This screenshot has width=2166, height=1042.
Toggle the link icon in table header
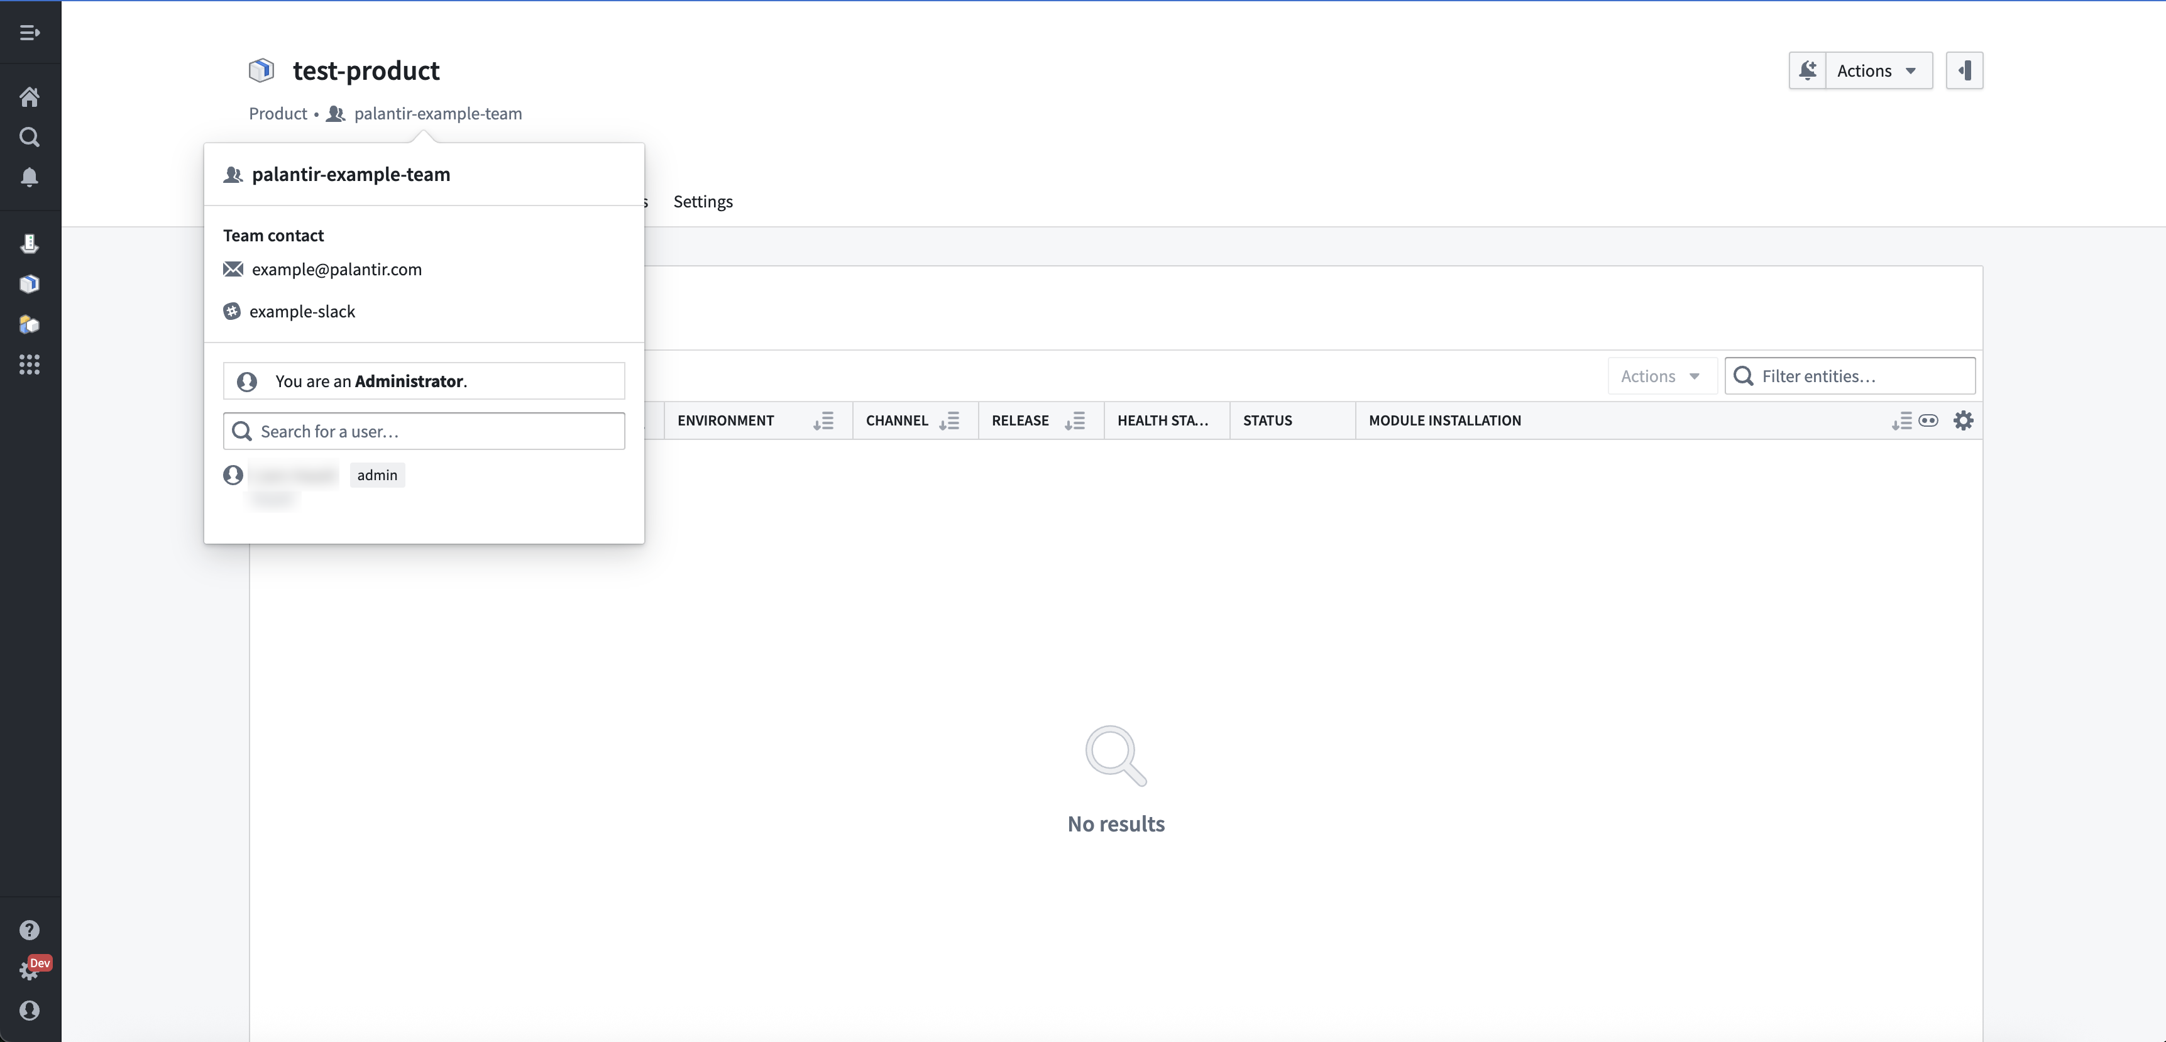(x=1929, y=420)
